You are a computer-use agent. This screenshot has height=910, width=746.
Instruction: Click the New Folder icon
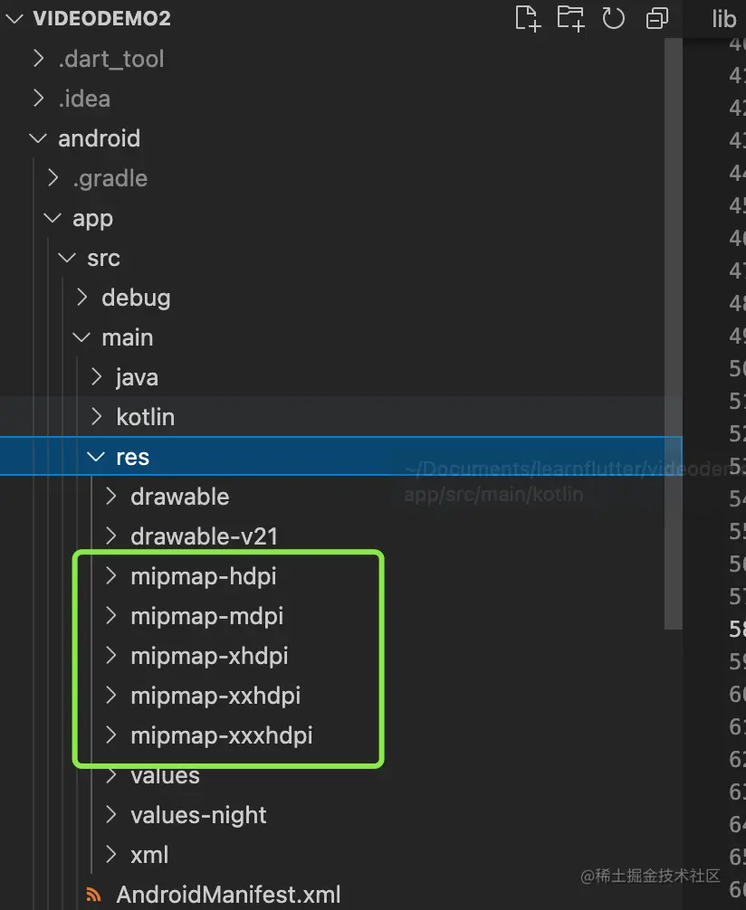pyautogui.click(x=570, y=18)
